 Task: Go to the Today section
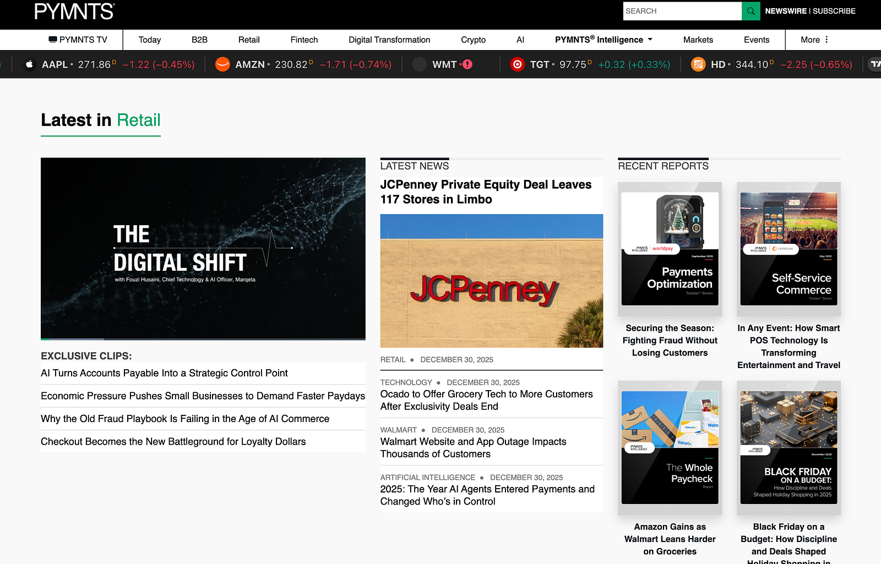point(150,40)
